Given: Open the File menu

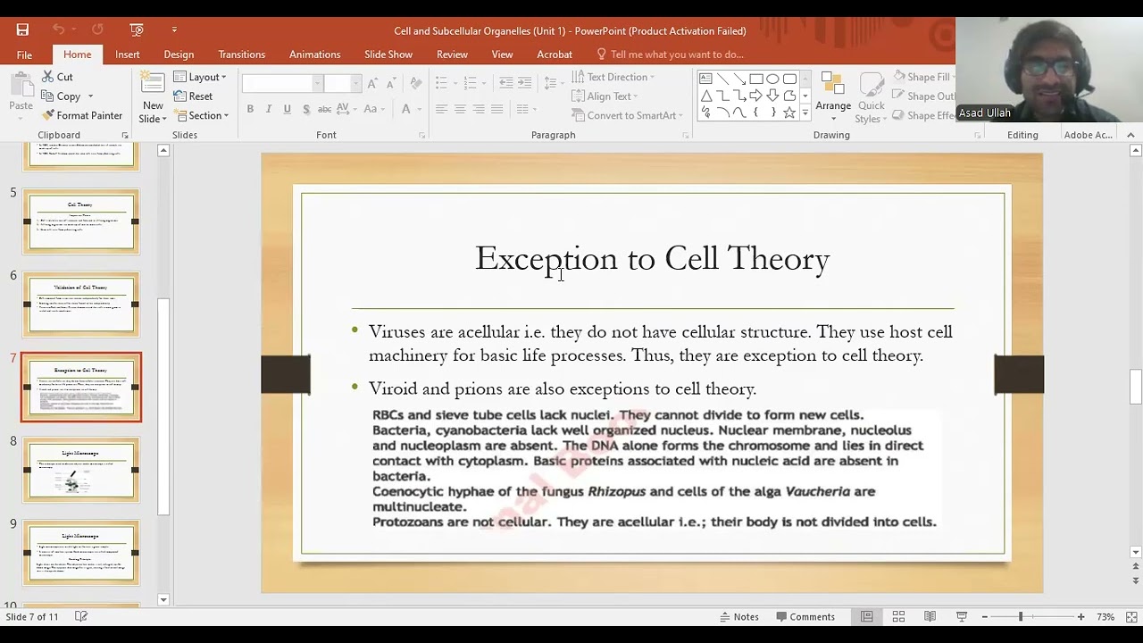Looking at the screenshot, I should pyautogui.click(x=24, y=54).
